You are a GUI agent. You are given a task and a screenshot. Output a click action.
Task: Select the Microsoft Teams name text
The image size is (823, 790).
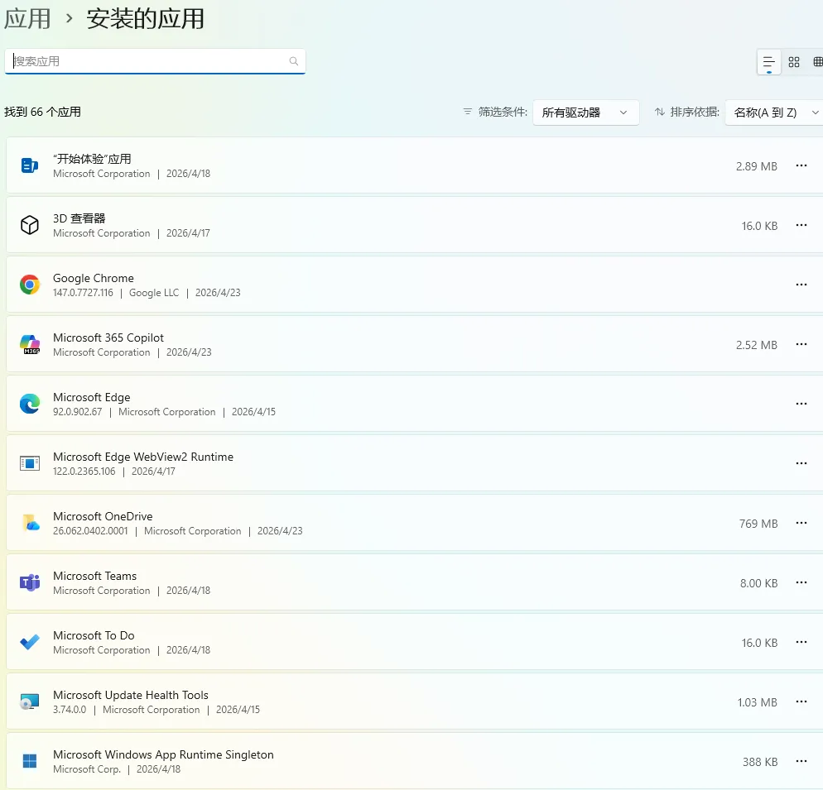click(x=95, y=576)
